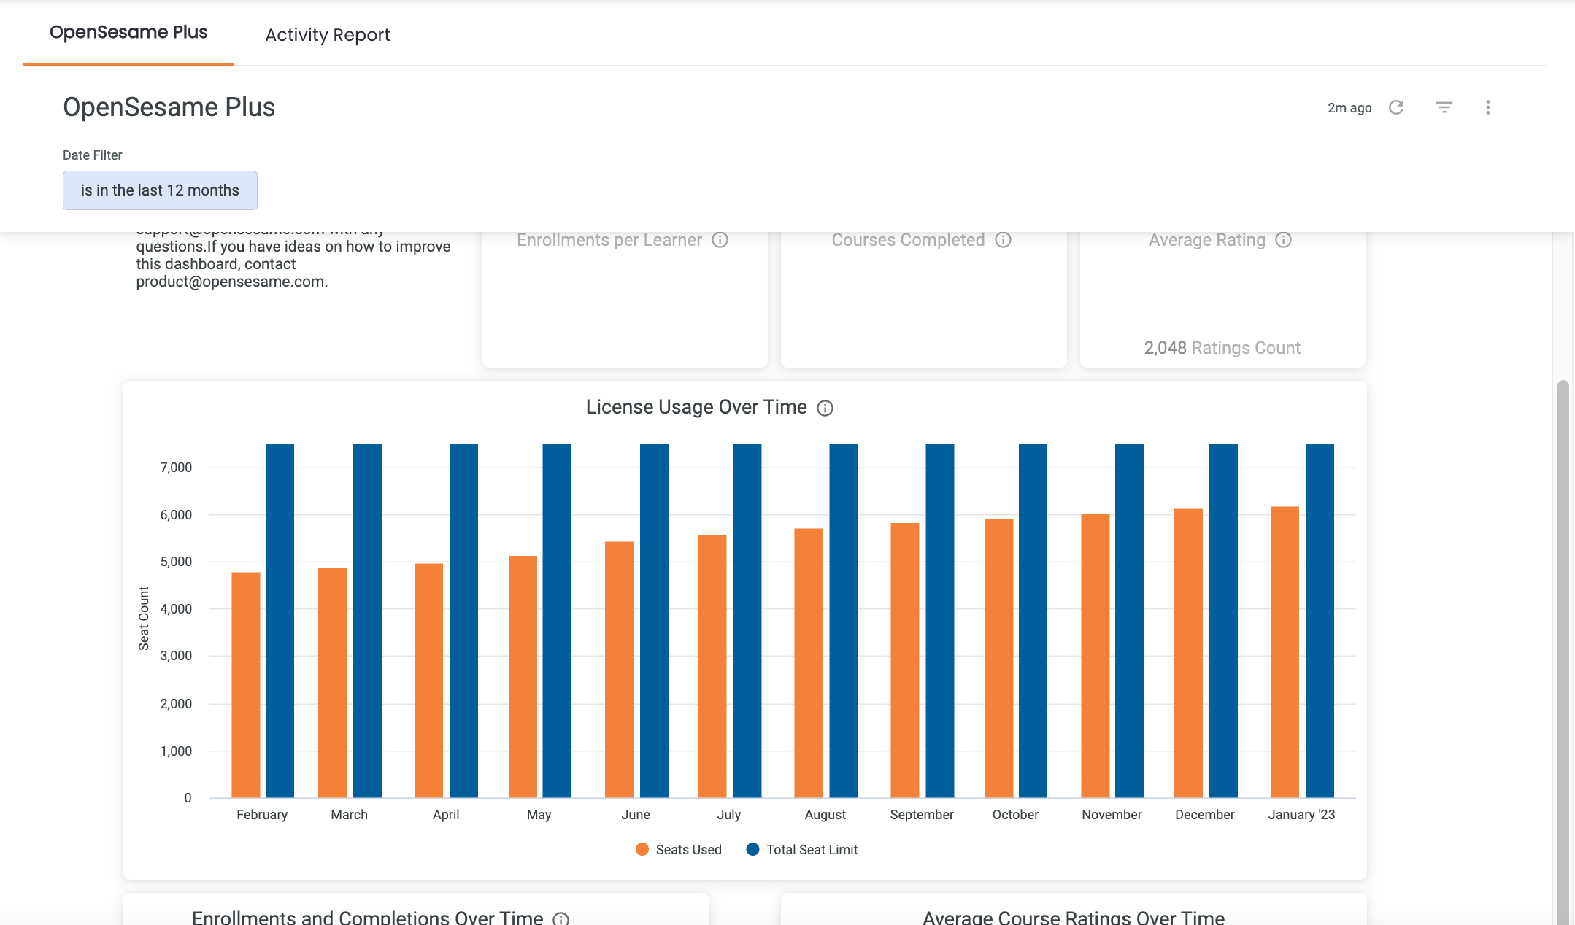Select September Seats Used orange bar
The height and width of the screenshot is (925, 1575).
point(905,660)
